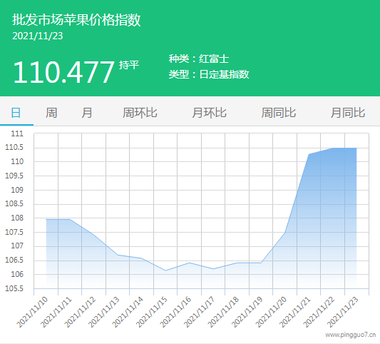This screenshot has height=344, width=380.
Task: Switch to the 周 weekly tab
Action: [51, 113]
